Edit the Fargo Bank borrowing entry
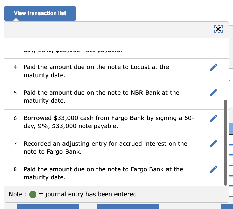This screenshot has height=209, width=233. pyautogui.click(x=213, y=118)
